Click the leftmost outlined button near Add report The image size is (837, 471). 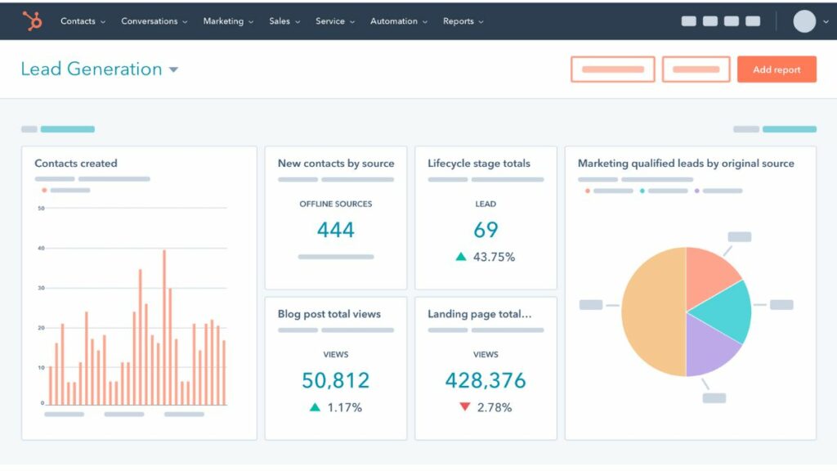(611, 70)
